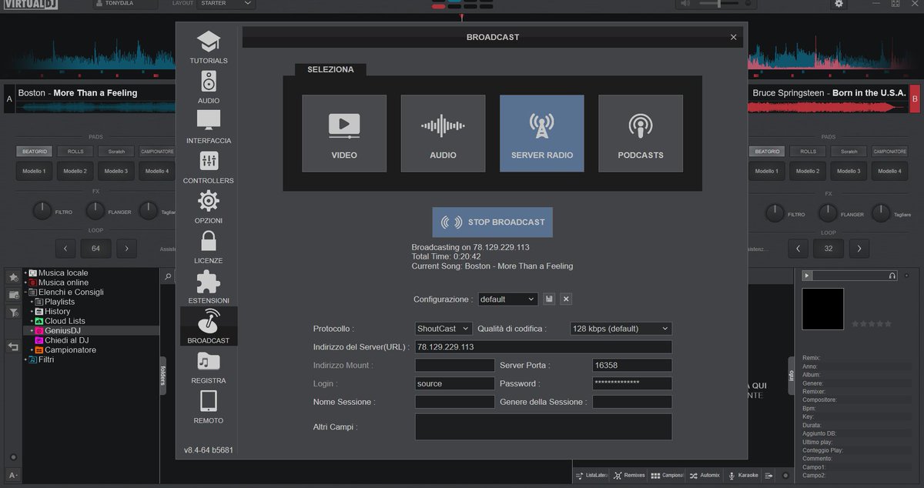Switch to Campionatore sideview tab
Image resolution: width=924 pixels, height=488 pixels.
[667, 476]
